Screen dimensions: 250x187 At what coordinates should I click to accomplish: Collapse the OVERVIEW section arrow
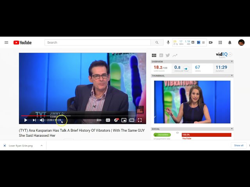(232, 62)
